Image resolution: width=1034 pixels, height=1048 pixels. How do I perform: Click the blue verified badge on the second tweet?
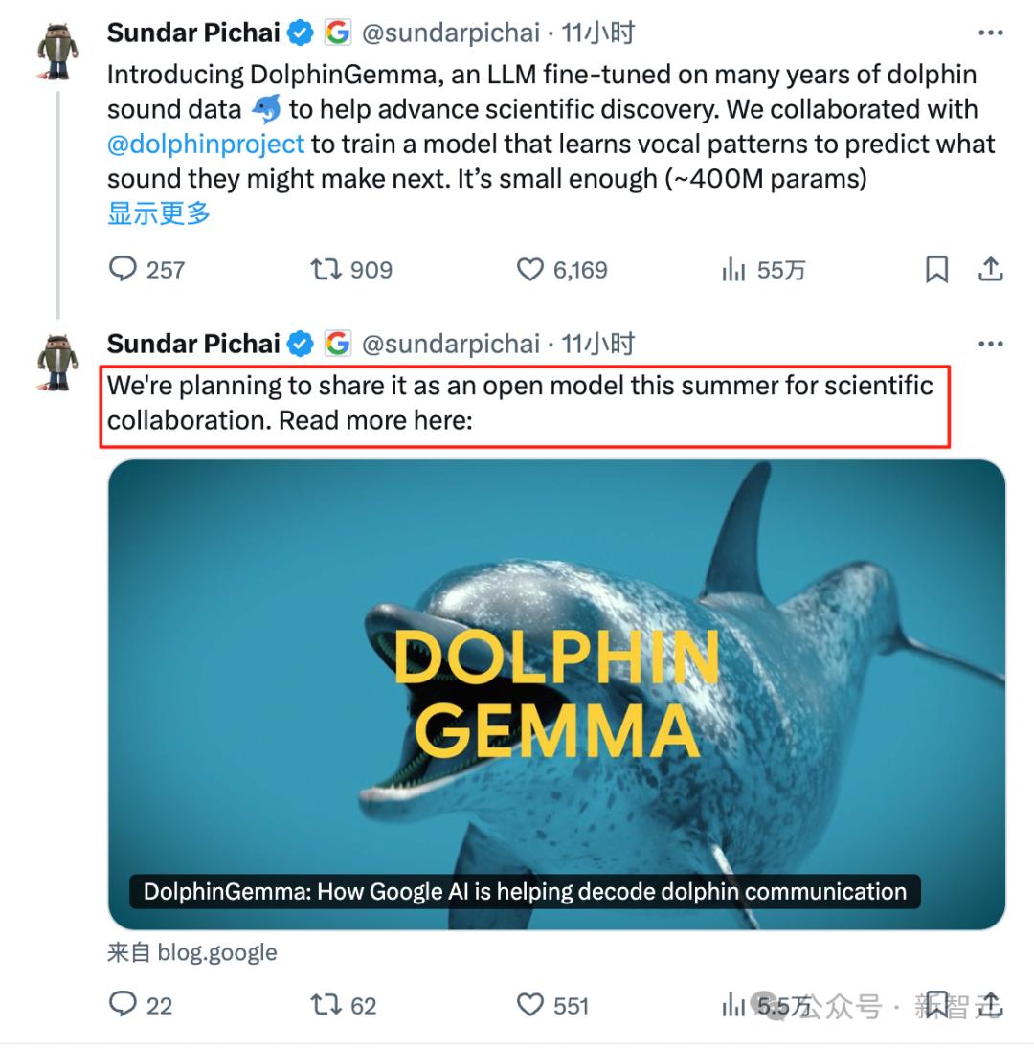point(301,344)
